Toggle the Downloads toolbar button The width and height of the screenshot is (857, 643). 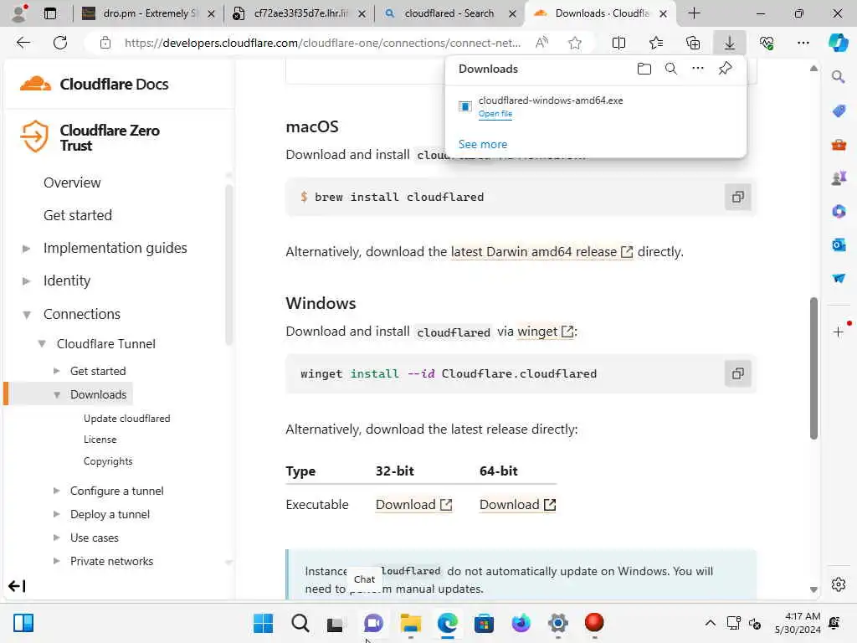click(x=730, y=43)
